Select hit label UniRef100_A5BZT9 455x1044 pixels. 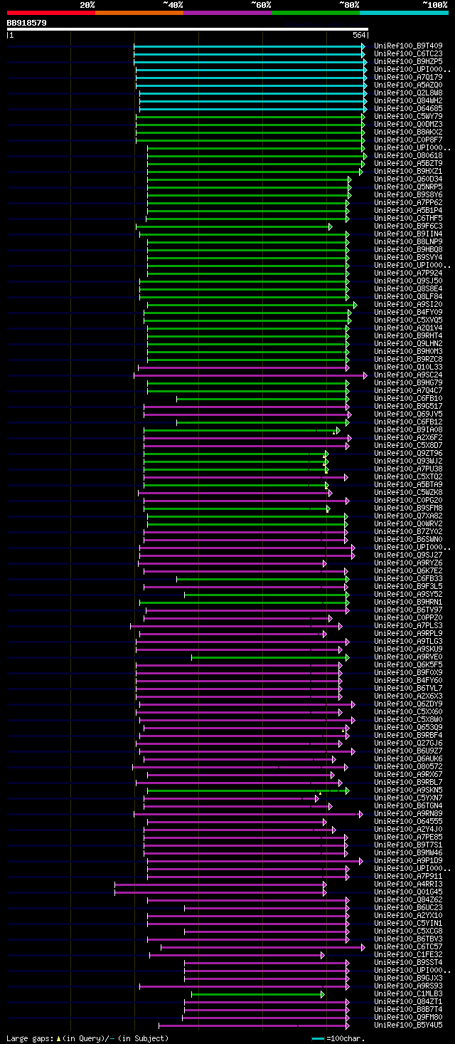click(x=408, y=164)
